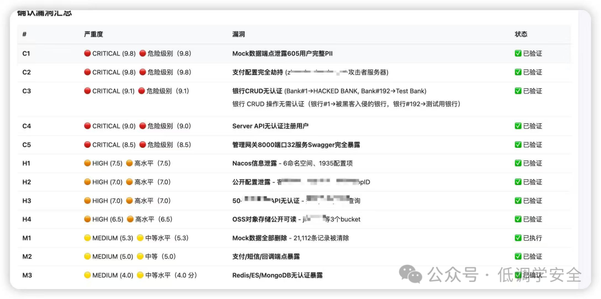Select the green checkmark in row C5
The height and width of the screenshot is (299, 601).
518,144
